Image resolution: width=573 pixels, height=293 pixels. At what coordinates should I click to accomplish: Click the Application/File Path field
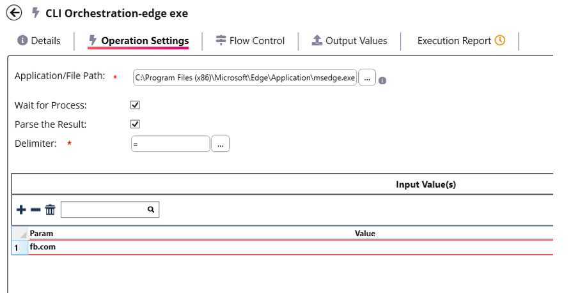(245, 77)
